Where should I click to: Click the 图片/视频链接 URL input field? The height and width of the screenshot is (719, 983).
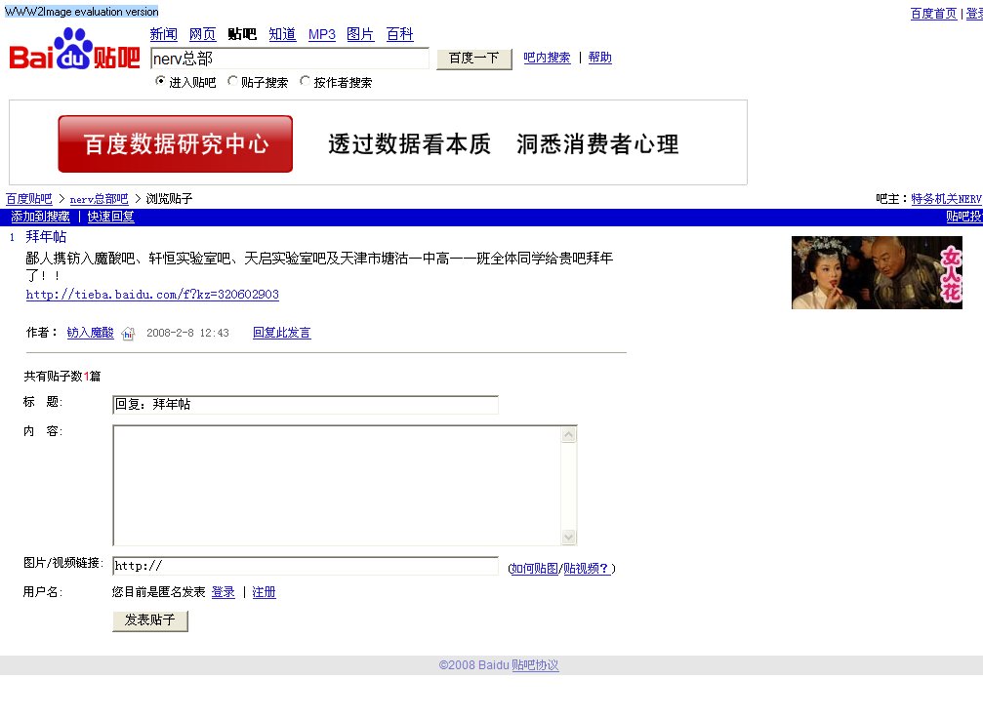pos(305,566)
